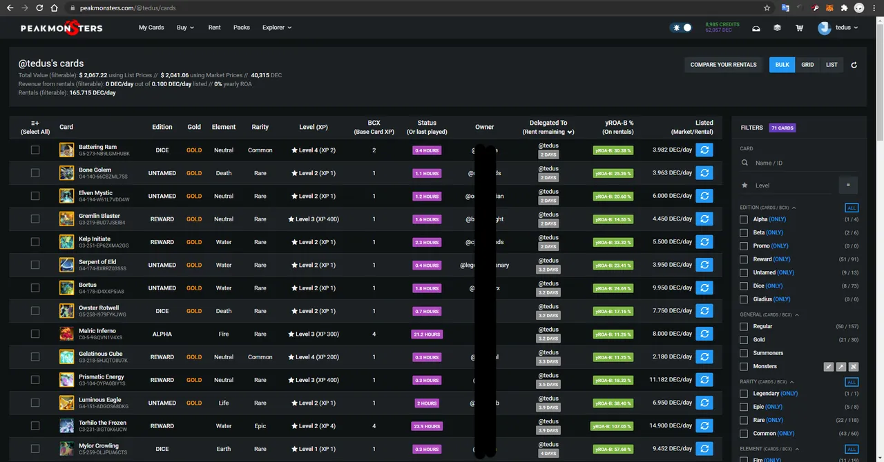Open the Explorer dropdown menu
Image resolution: width=884 pixels, height=462 pixels.
pos(277,28)
